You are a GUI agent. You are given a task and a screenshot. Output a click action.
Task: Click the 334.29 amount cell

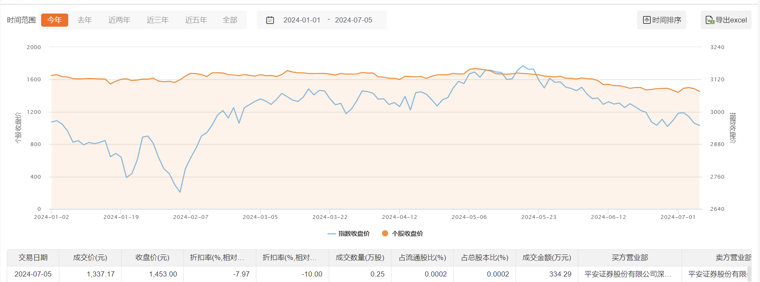tap(547, 274)
